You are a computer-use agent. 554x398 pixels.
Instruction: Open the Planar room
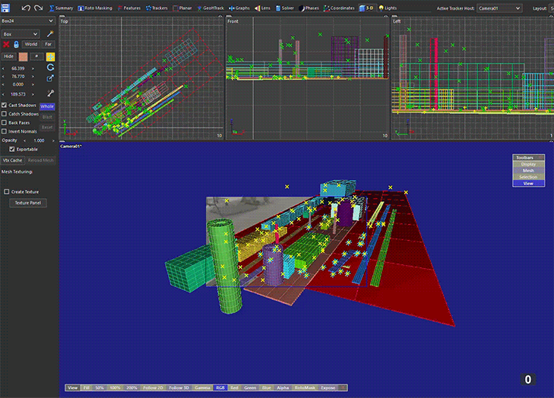click(182, 8)
